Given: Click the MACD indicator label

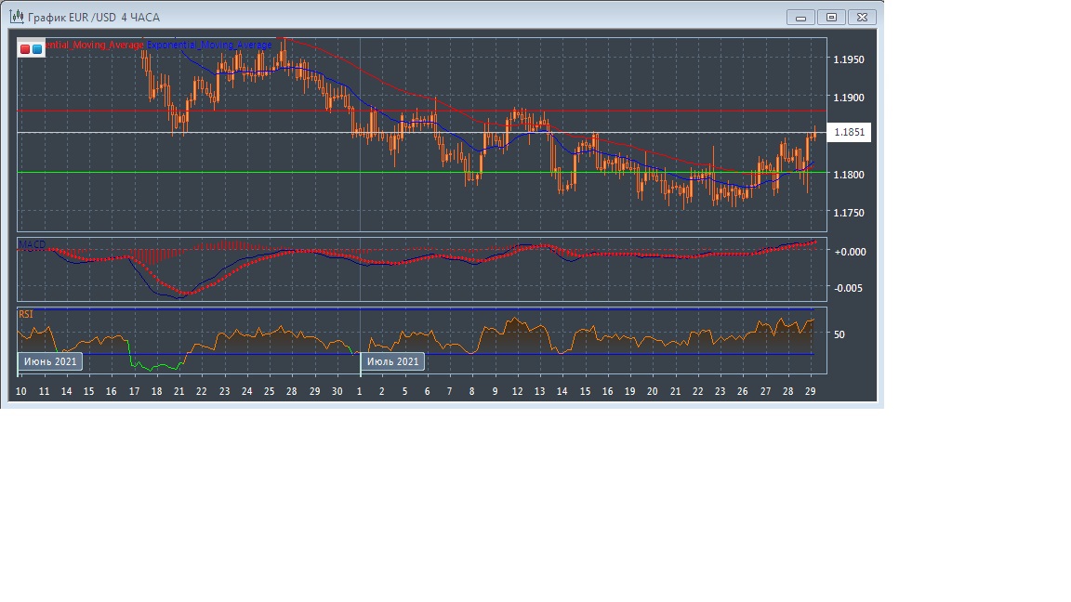Looking at the screenshot, I should [33, 245].
